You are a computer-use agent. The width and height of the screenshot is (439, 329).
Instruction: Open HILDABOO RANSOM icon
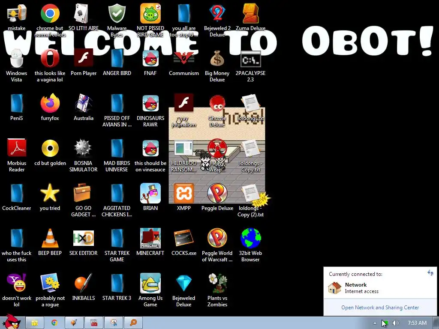point(183,148)
